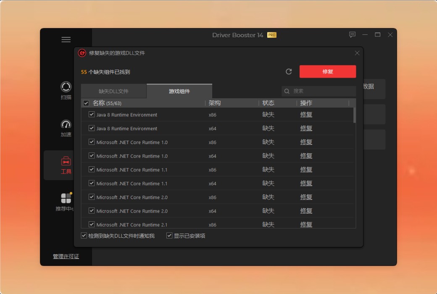437x294 pixels.
Task: Click 修复 link for .NET Core 1.0 x64
Action: (x=306, y=156)
